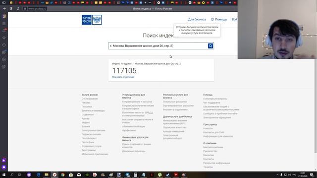Click the padlock site security icon
Image resolution: width=317 pixels, height=178 pixels.
point(25,9)
